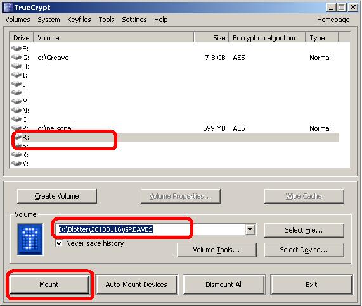Click the 599 MB size cell
Screen dimensions: 362x306
coord(214,128)
